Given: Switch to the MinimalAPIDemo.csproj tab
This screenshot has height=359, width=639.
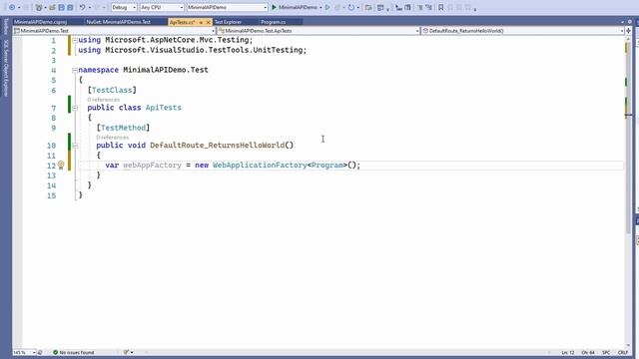Looking at the screenshot, I should pyautogui.click(x=40, y=22).
